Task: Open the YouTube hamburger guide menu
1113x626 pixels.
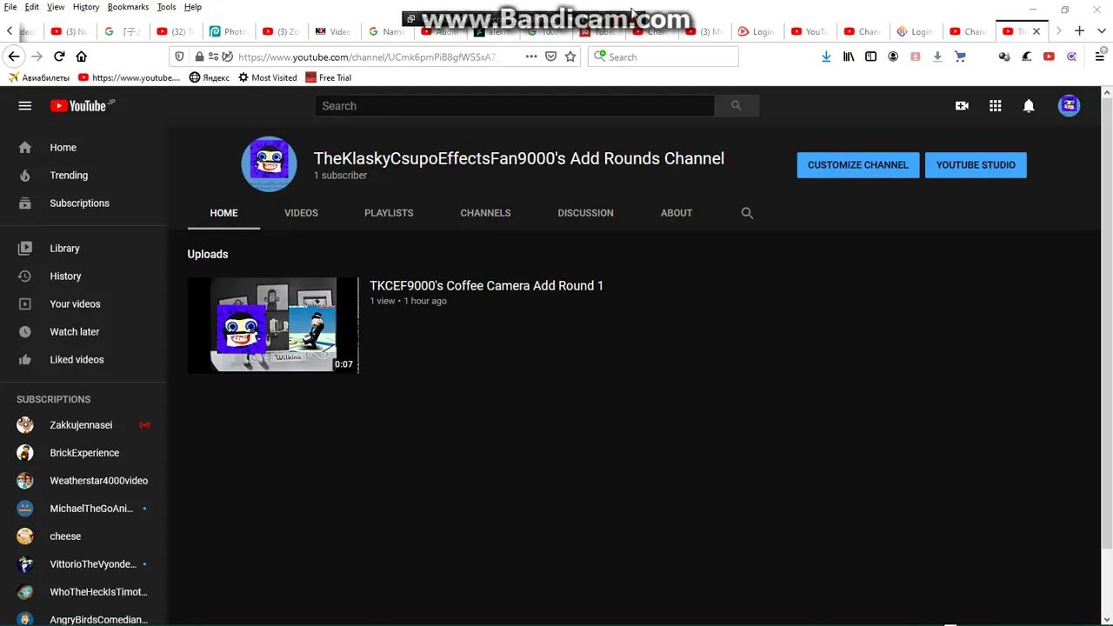Action: (x=25, y=106)
